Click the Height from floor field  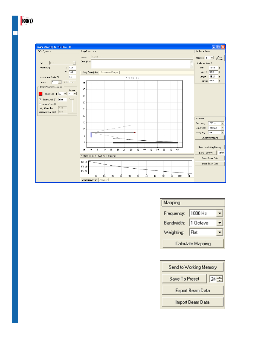(62, 108)
